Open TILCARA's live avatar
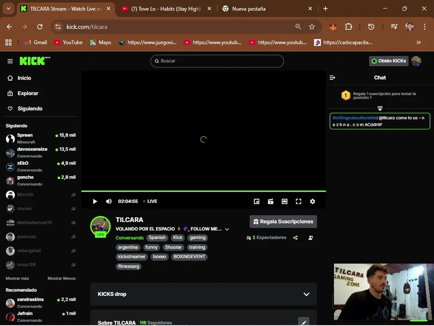Image resolution: width=434 pixels, height=326 pixels. [x=100, y=226]
